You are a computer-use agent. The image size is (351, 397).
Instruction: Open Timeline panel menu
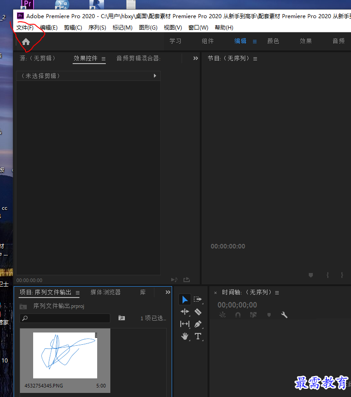click(x=277, y=293)
